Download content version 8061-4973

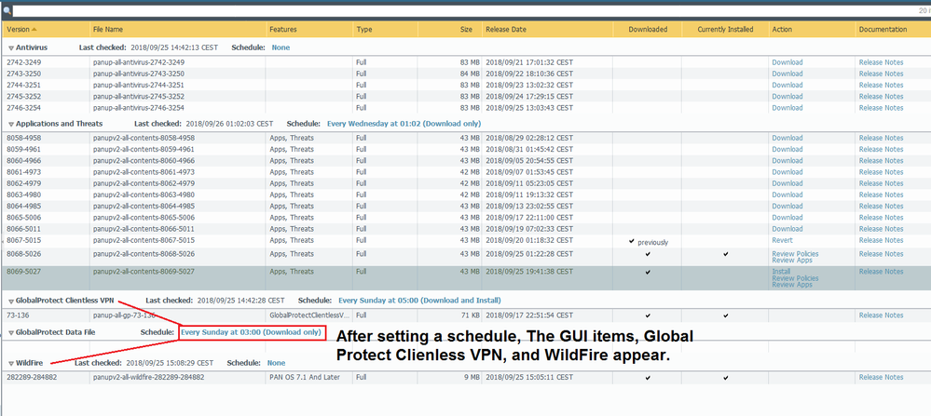coord(787,172)
